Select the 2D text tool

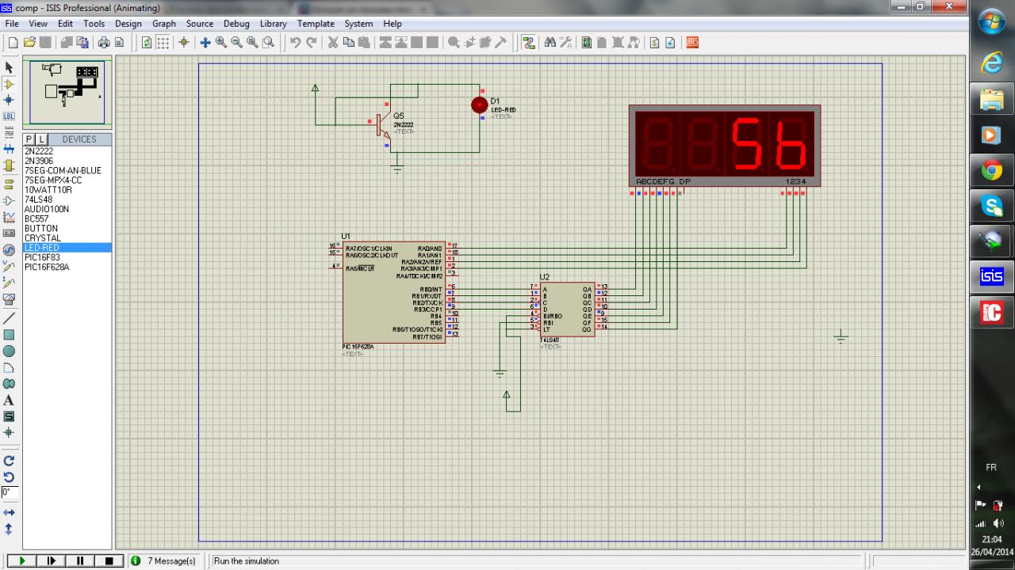point(10,401)
